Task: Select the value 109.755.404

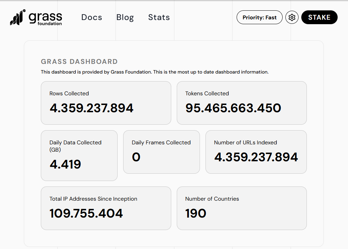Action: coord(86,213)
